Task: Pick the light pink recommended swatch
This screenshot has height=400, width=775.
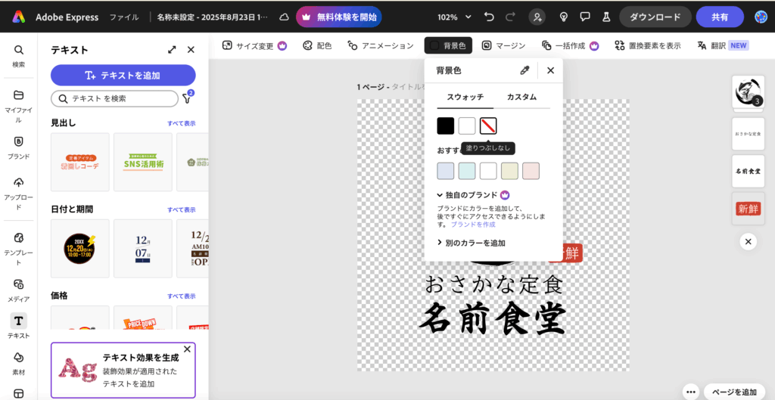Action: pos(531,171)
